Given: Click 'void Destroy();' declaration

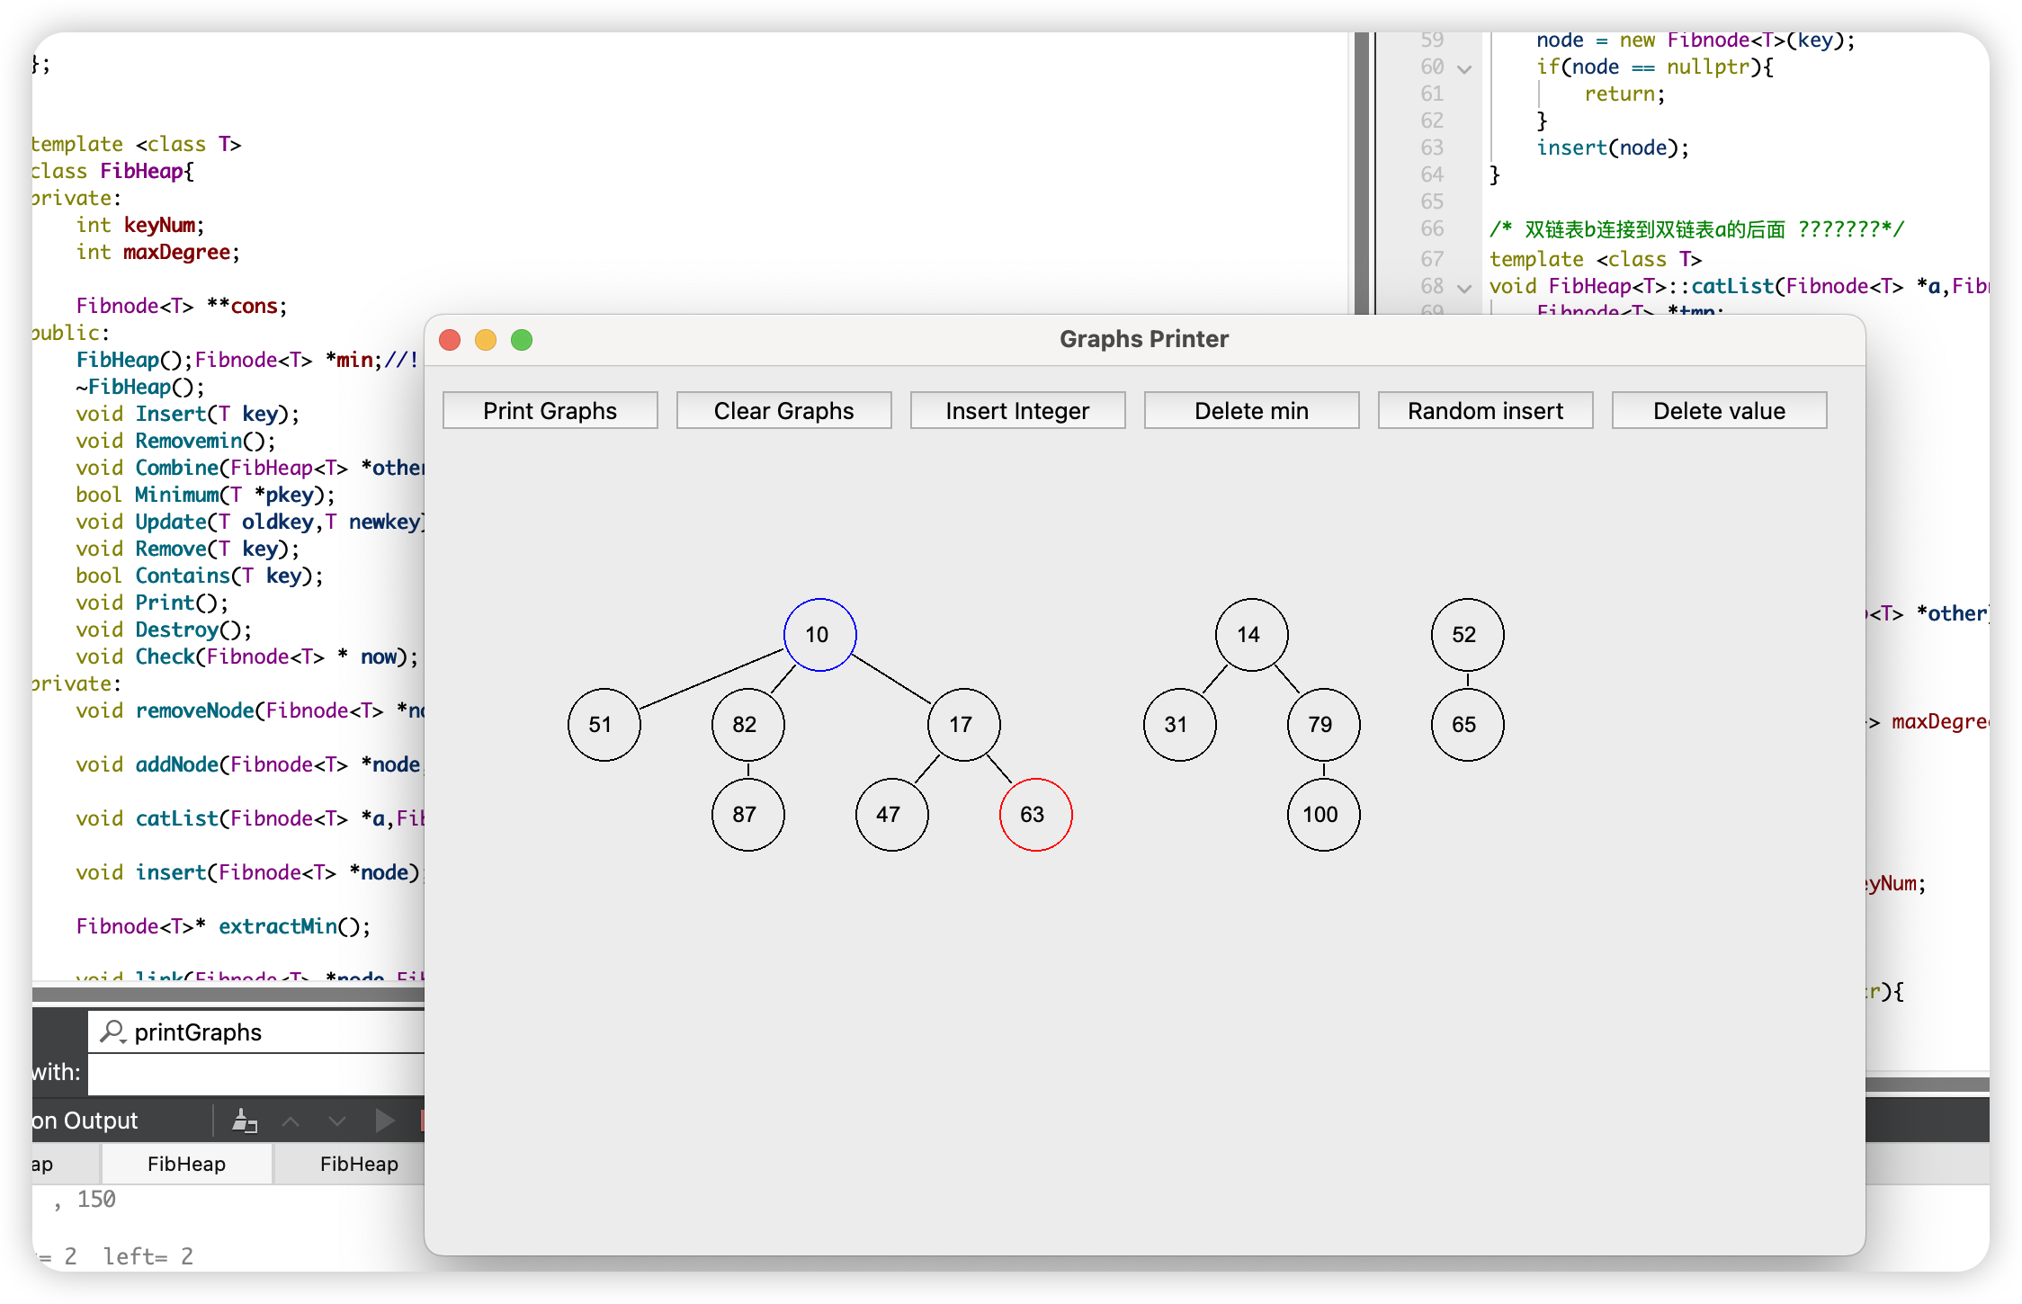Looking at the screenshot, I should pyautogui.click(x=164, y=630).
